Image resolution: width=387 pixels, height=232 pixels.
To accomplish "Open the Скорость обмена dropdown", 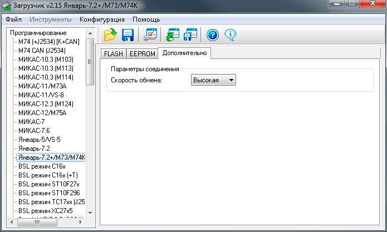I will 214,81.
